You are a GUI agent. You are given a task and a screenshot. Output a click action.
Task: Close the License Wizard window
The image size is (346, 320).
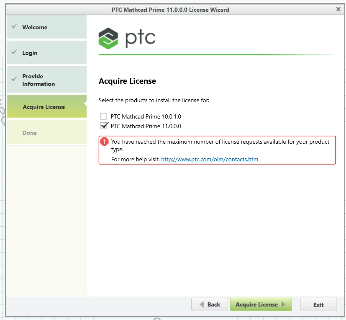pyautogui.click(x=338, y=9)
